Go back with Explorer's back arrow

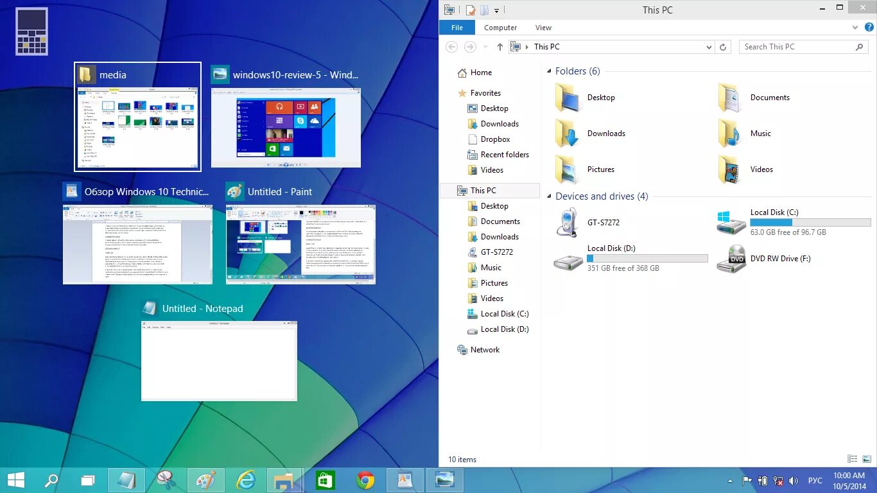[x=451, y=47]
